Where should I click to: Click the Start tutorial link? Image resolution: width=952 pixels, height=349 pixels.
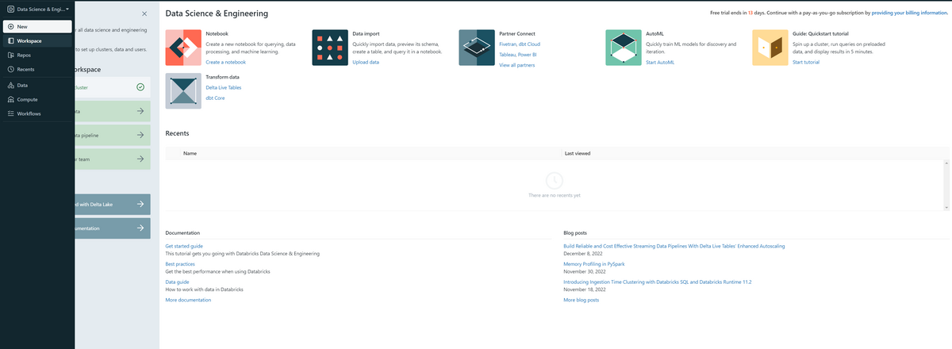[806, 62]
